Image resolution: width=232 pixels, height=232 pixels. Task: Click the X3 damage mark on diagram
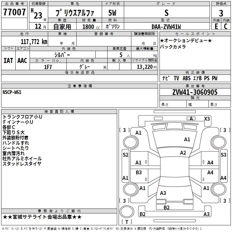pos(207,119)
